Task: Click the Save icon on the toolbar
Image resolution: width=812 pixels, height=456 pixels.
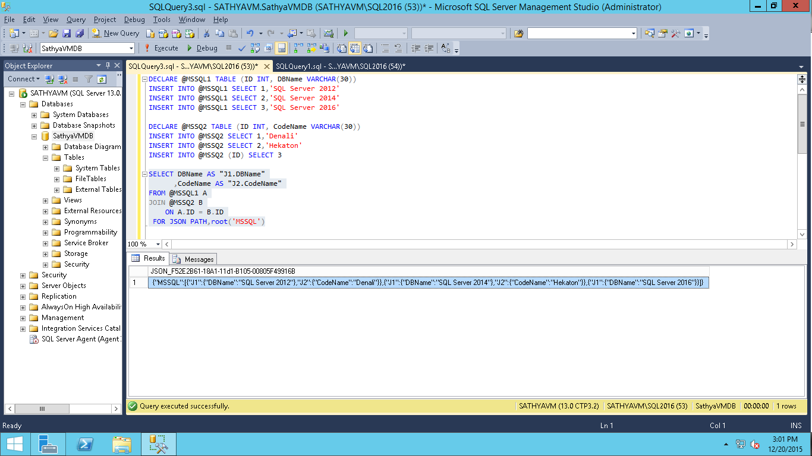Action: (x=65, y=33)
